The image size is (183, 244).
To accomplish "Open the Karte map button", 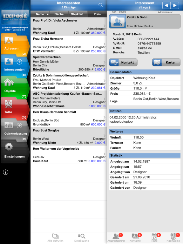I will 166,62.
